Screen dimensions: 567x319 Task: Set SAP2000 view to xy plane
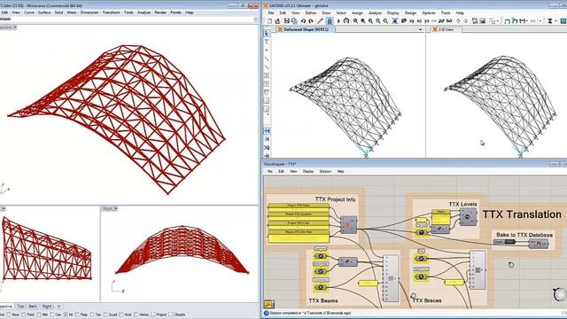412,21
